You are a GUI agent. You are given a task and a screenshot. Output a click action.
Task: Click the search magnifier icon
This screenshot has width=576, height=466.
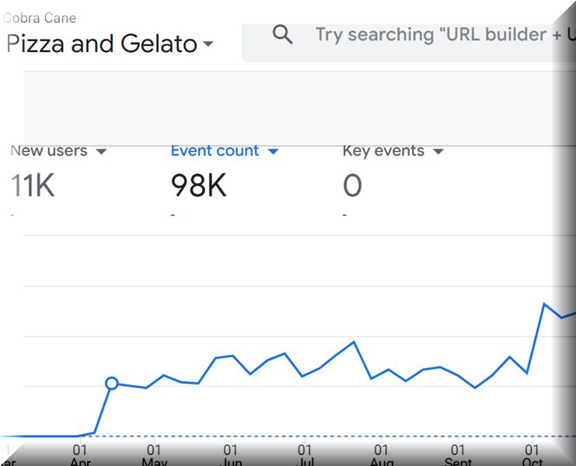283,35
